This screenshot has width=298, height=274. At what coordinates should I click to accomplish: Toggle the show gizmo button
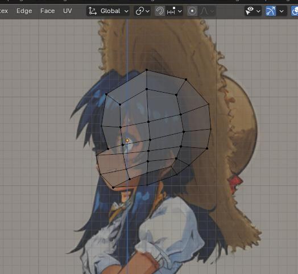[271, 11]
